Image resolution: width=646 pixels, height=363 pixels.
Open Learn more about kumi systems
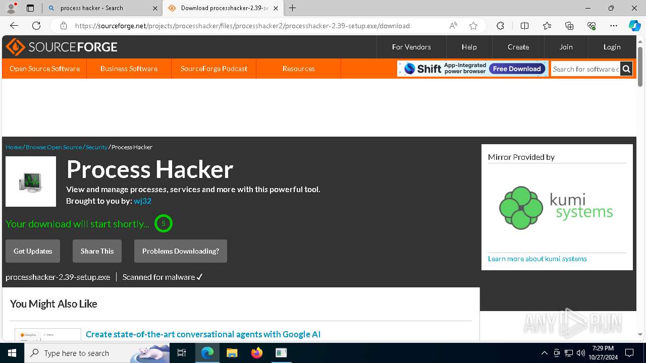click(537, 259)
